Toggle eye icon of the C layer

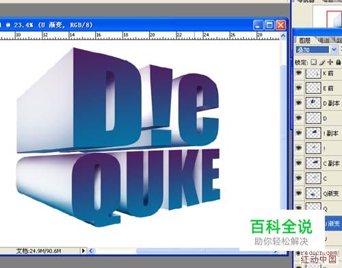[x=299, y=178]
